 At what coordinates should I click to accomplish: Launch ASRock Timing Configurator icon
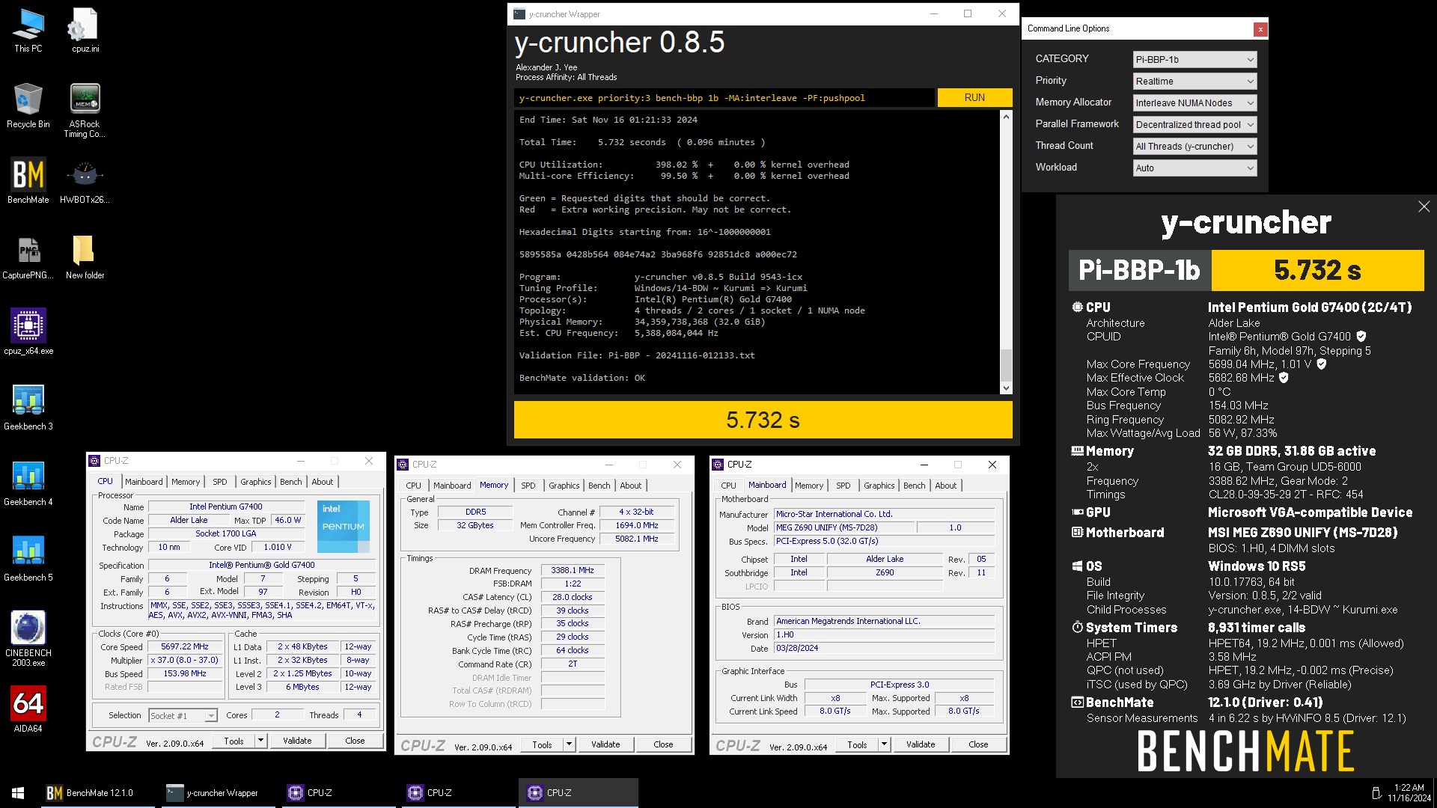85,110
